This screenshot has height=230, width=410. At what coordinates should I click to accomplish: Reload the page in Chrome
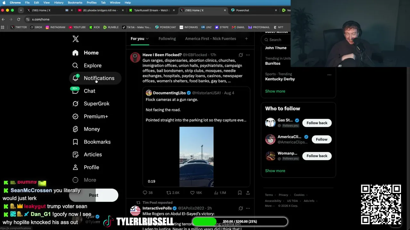coord(19,19)
